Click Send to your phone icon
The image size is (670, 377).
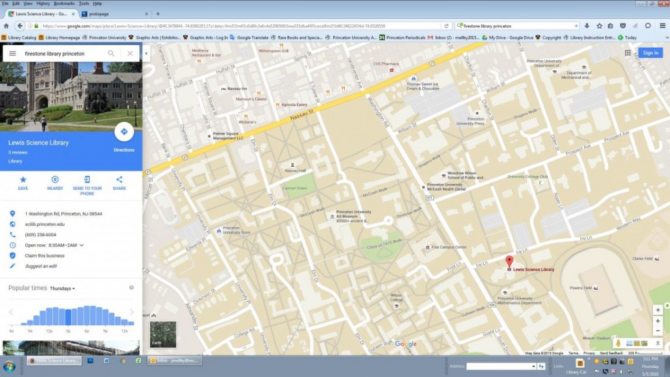pyautogui.click(x=87, y=179)
